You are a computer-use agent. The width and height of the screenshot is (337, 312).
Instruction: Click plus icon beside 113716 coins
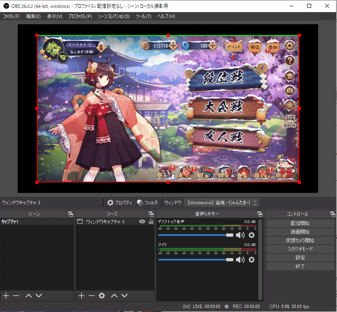[x=173, y=46]
